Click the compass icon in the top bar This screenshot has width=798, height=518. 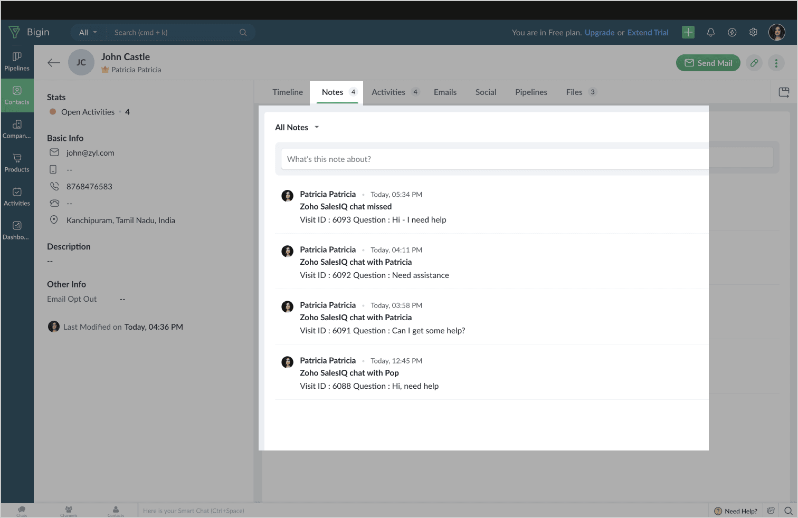[732, 32]
